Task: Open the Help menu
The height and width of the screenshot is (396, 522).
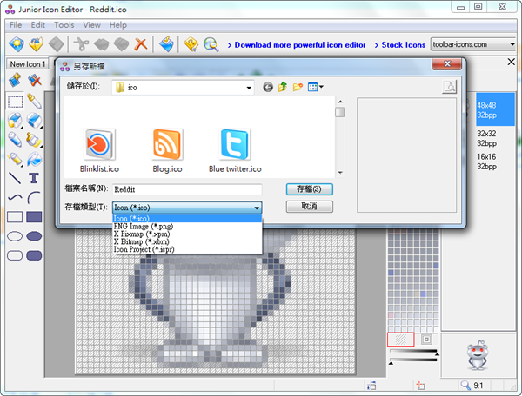Action: click(118, 25)
